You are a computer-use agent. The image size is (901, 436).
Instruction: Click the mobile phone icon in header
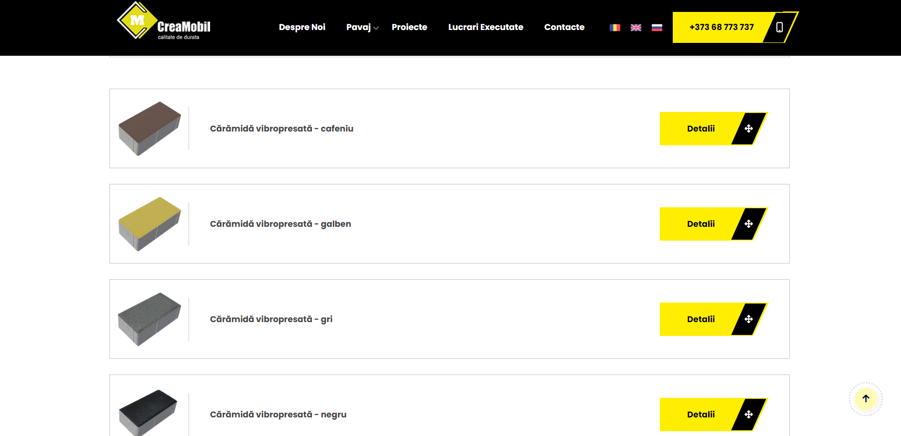(x=779, y=28)
